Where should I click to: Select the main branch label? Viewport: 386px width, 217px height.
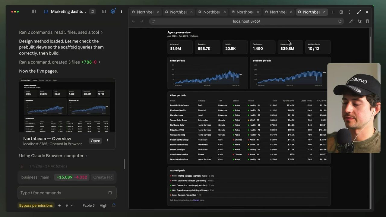(x=45, y=177)
